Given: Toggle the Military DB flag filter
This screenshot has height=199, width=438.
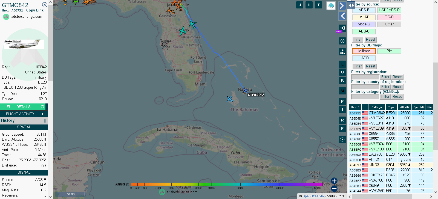Looking at the screenshot, I should tap(364, 51).
